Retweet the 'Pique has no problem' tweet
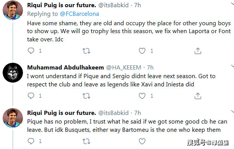Viewport: 234px width, 149px height. [x=86, y=141]
